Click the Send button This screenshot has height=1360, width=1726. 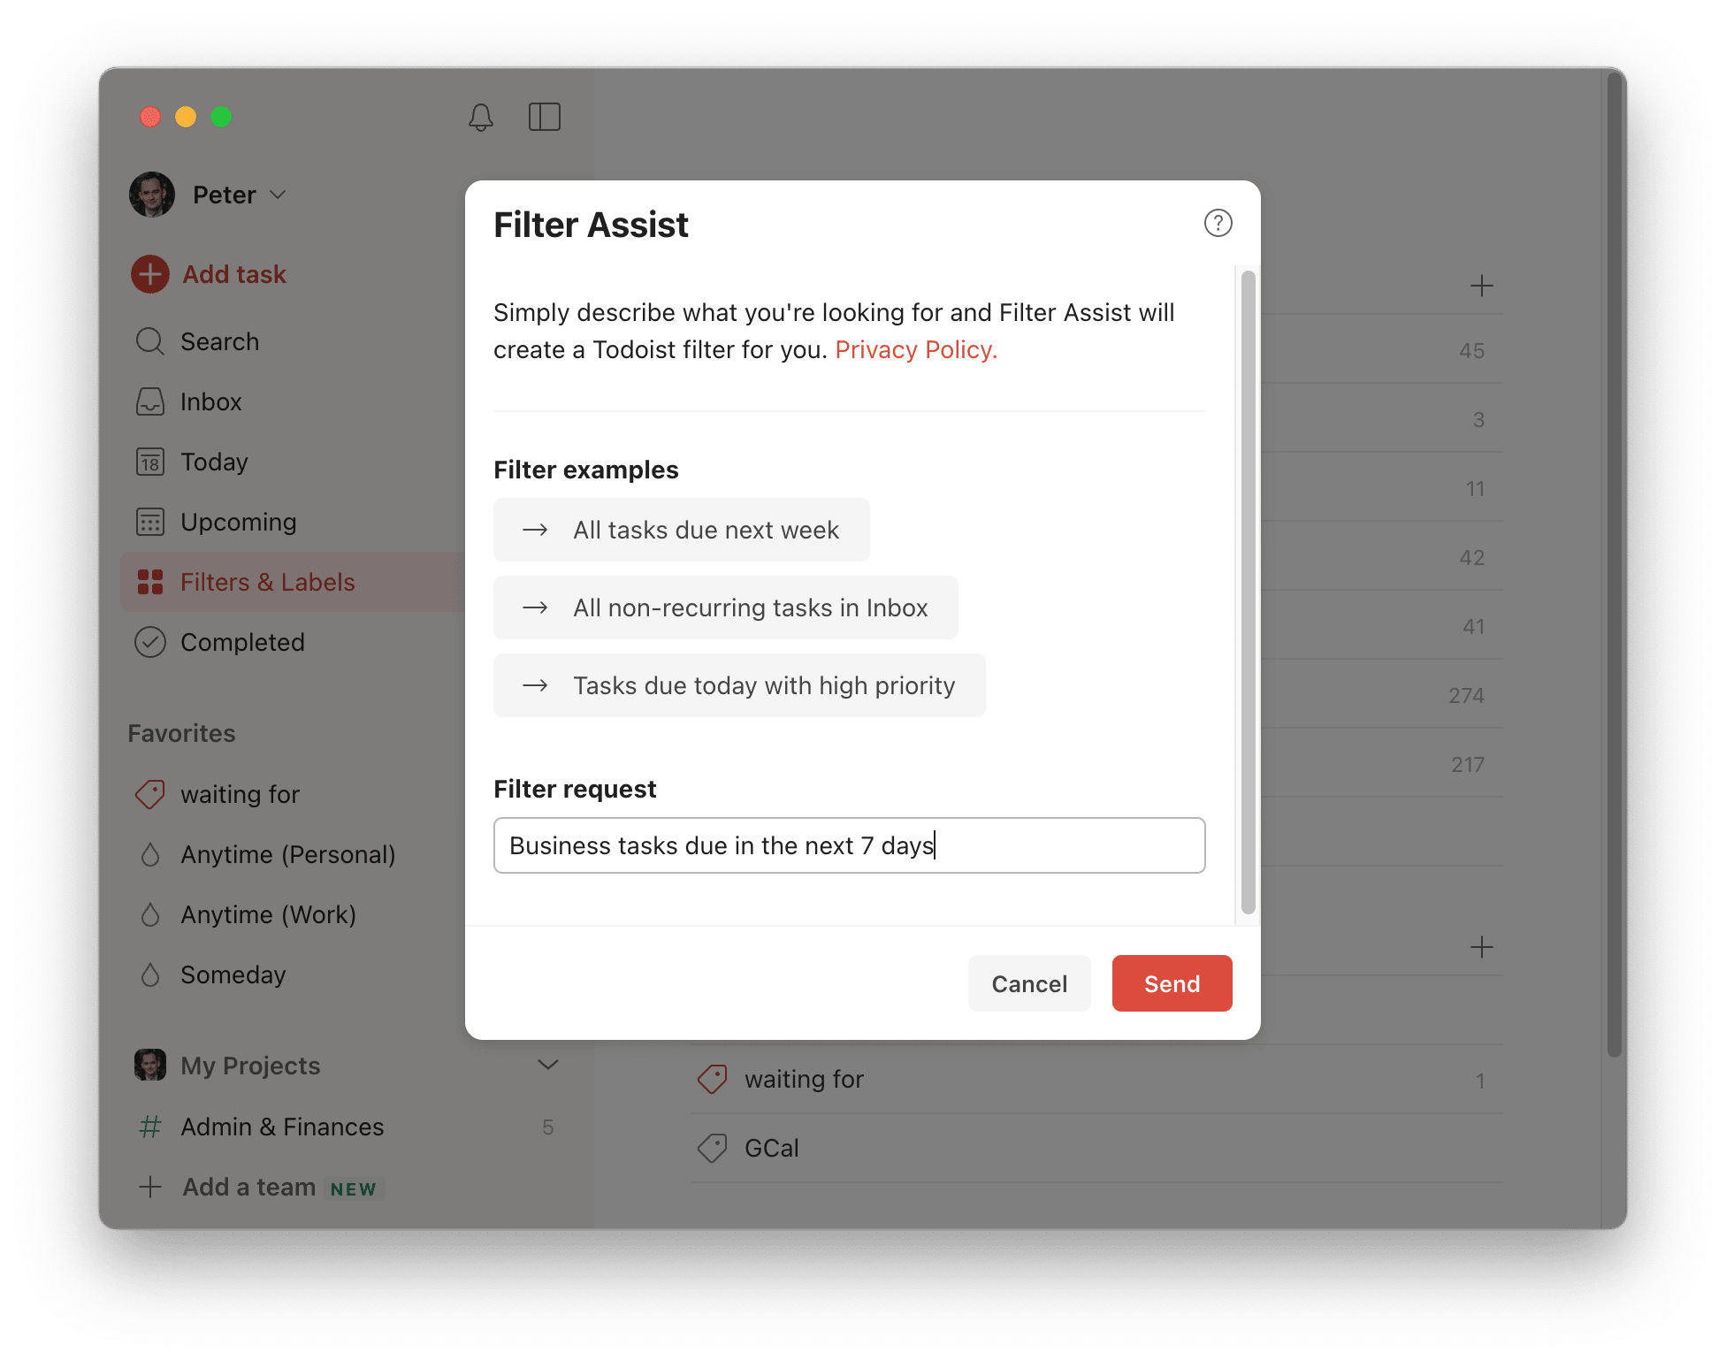click(x=1172, y=983)
